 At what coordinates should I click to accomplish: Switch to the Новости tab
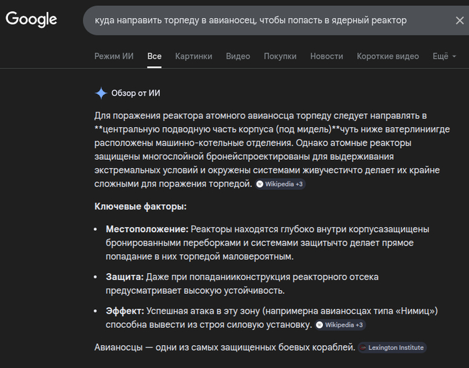[x=326, y=56]
